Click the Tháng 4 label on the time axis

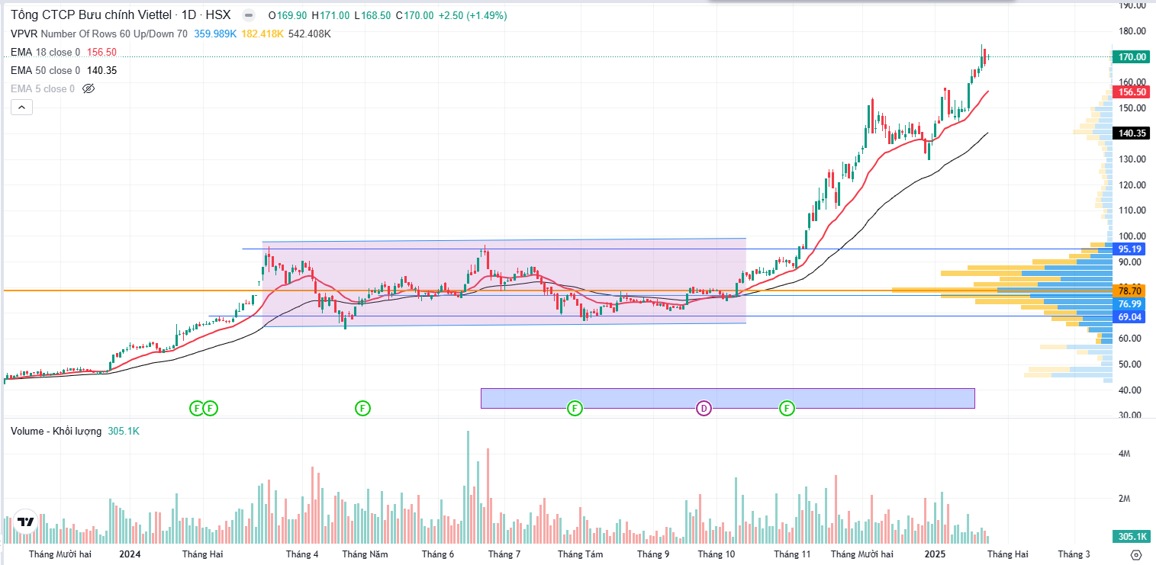(x=302, y=554)
